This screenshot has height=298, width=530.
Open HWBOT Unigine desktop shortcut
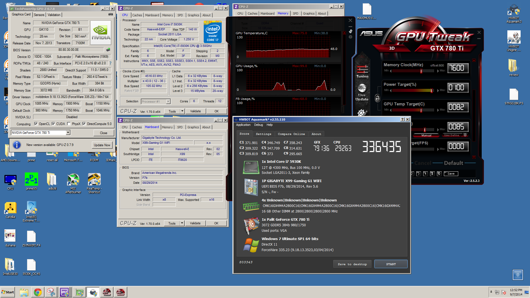[513, 41]
